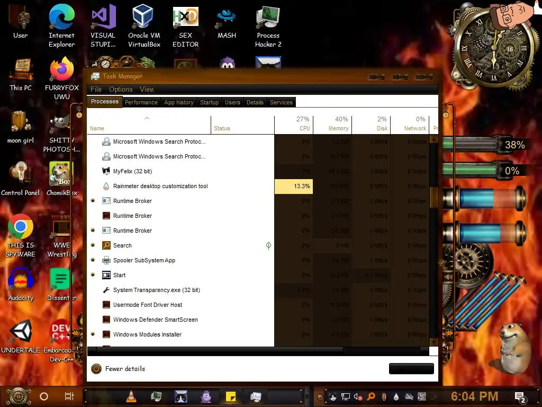
Task: Switch to the Details tab
Action: [x=255, y=102]
